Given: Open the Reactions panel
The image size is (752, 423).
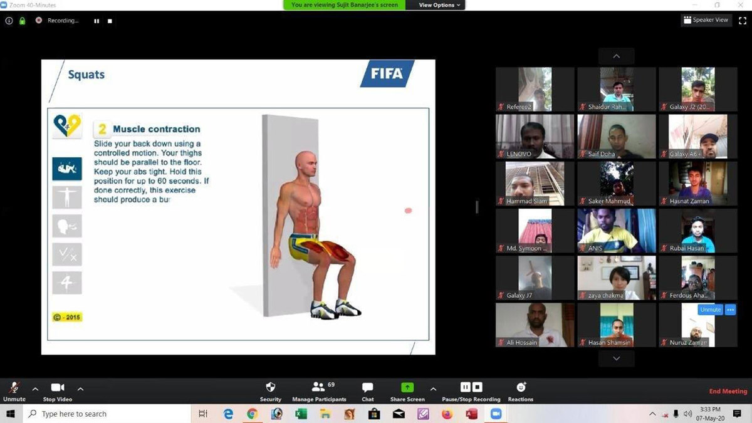Looking at the screenshot, I should (520, 387).
